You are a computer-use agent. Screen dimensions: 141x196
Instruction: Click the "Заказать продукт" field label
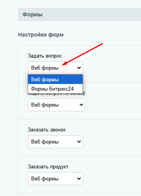click(x=48, y=167)
